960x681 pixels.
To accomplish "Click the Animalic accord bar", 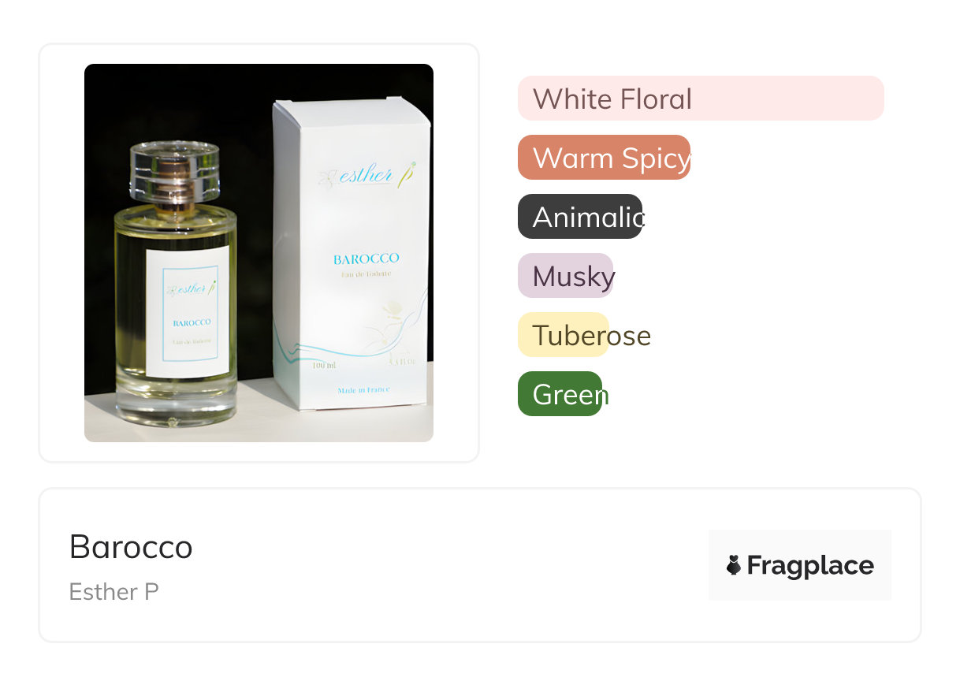I will (x=580, y=217).
